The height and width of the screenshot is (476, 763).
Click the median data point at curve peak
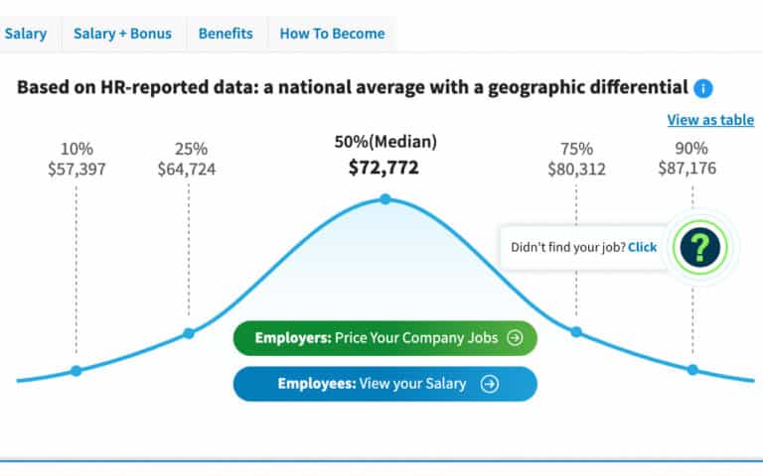tap(384, 199)
